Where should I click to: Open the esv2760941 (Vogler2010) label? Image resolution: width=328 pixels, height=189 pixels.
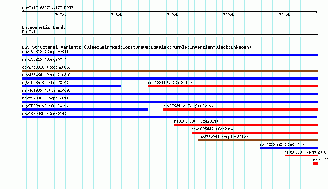click(x=223, y=137)
